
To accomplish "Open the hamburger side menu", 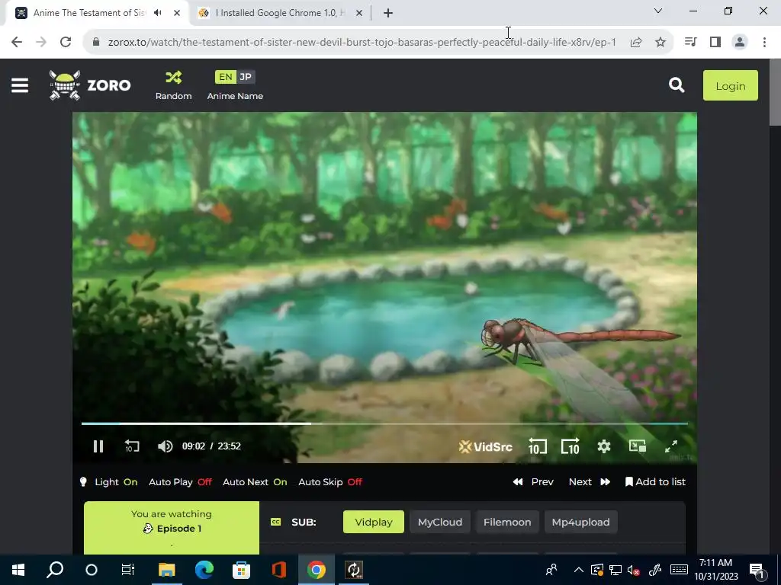I will point(20,85).
